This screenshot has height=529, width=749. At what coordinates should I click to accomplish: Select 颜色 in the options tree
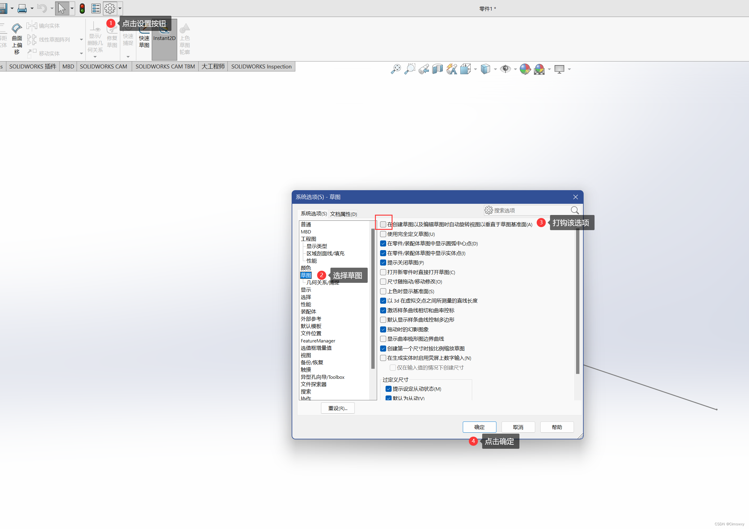pos(306,268)
